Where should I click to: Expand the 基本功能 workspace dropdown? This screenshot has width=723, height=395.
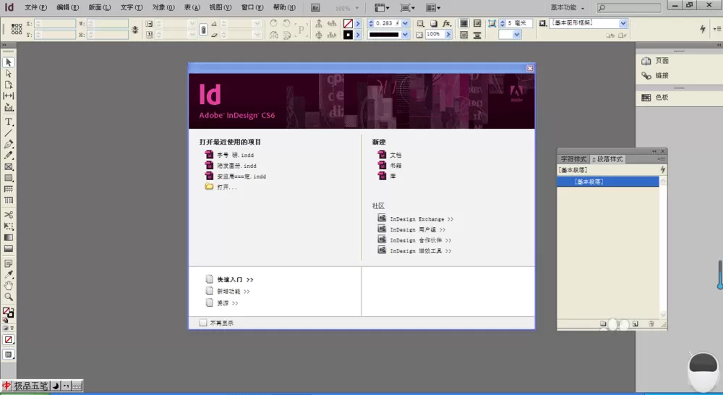click(x=567, y=7)
